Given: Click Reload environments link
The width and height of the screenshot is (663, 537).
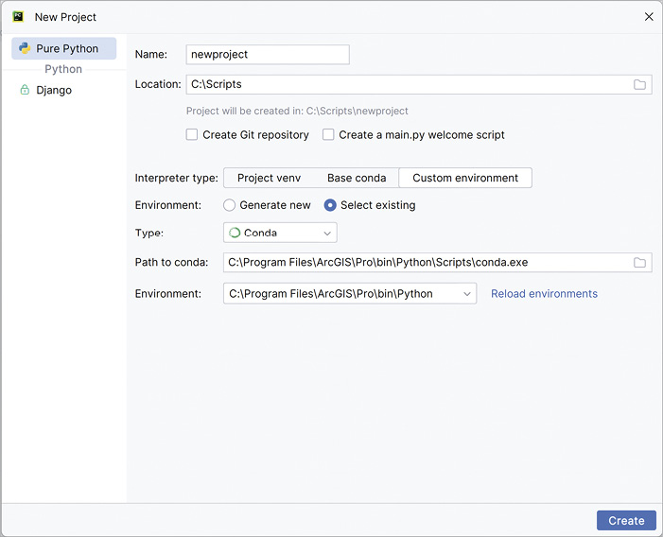Looking at the screenshot, I should [544, 294].
